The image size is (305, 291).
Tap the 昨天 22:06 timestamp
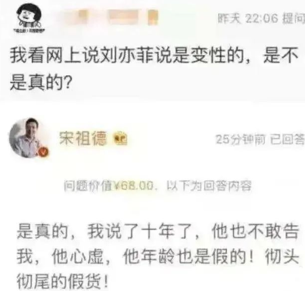tap(248, 19)
